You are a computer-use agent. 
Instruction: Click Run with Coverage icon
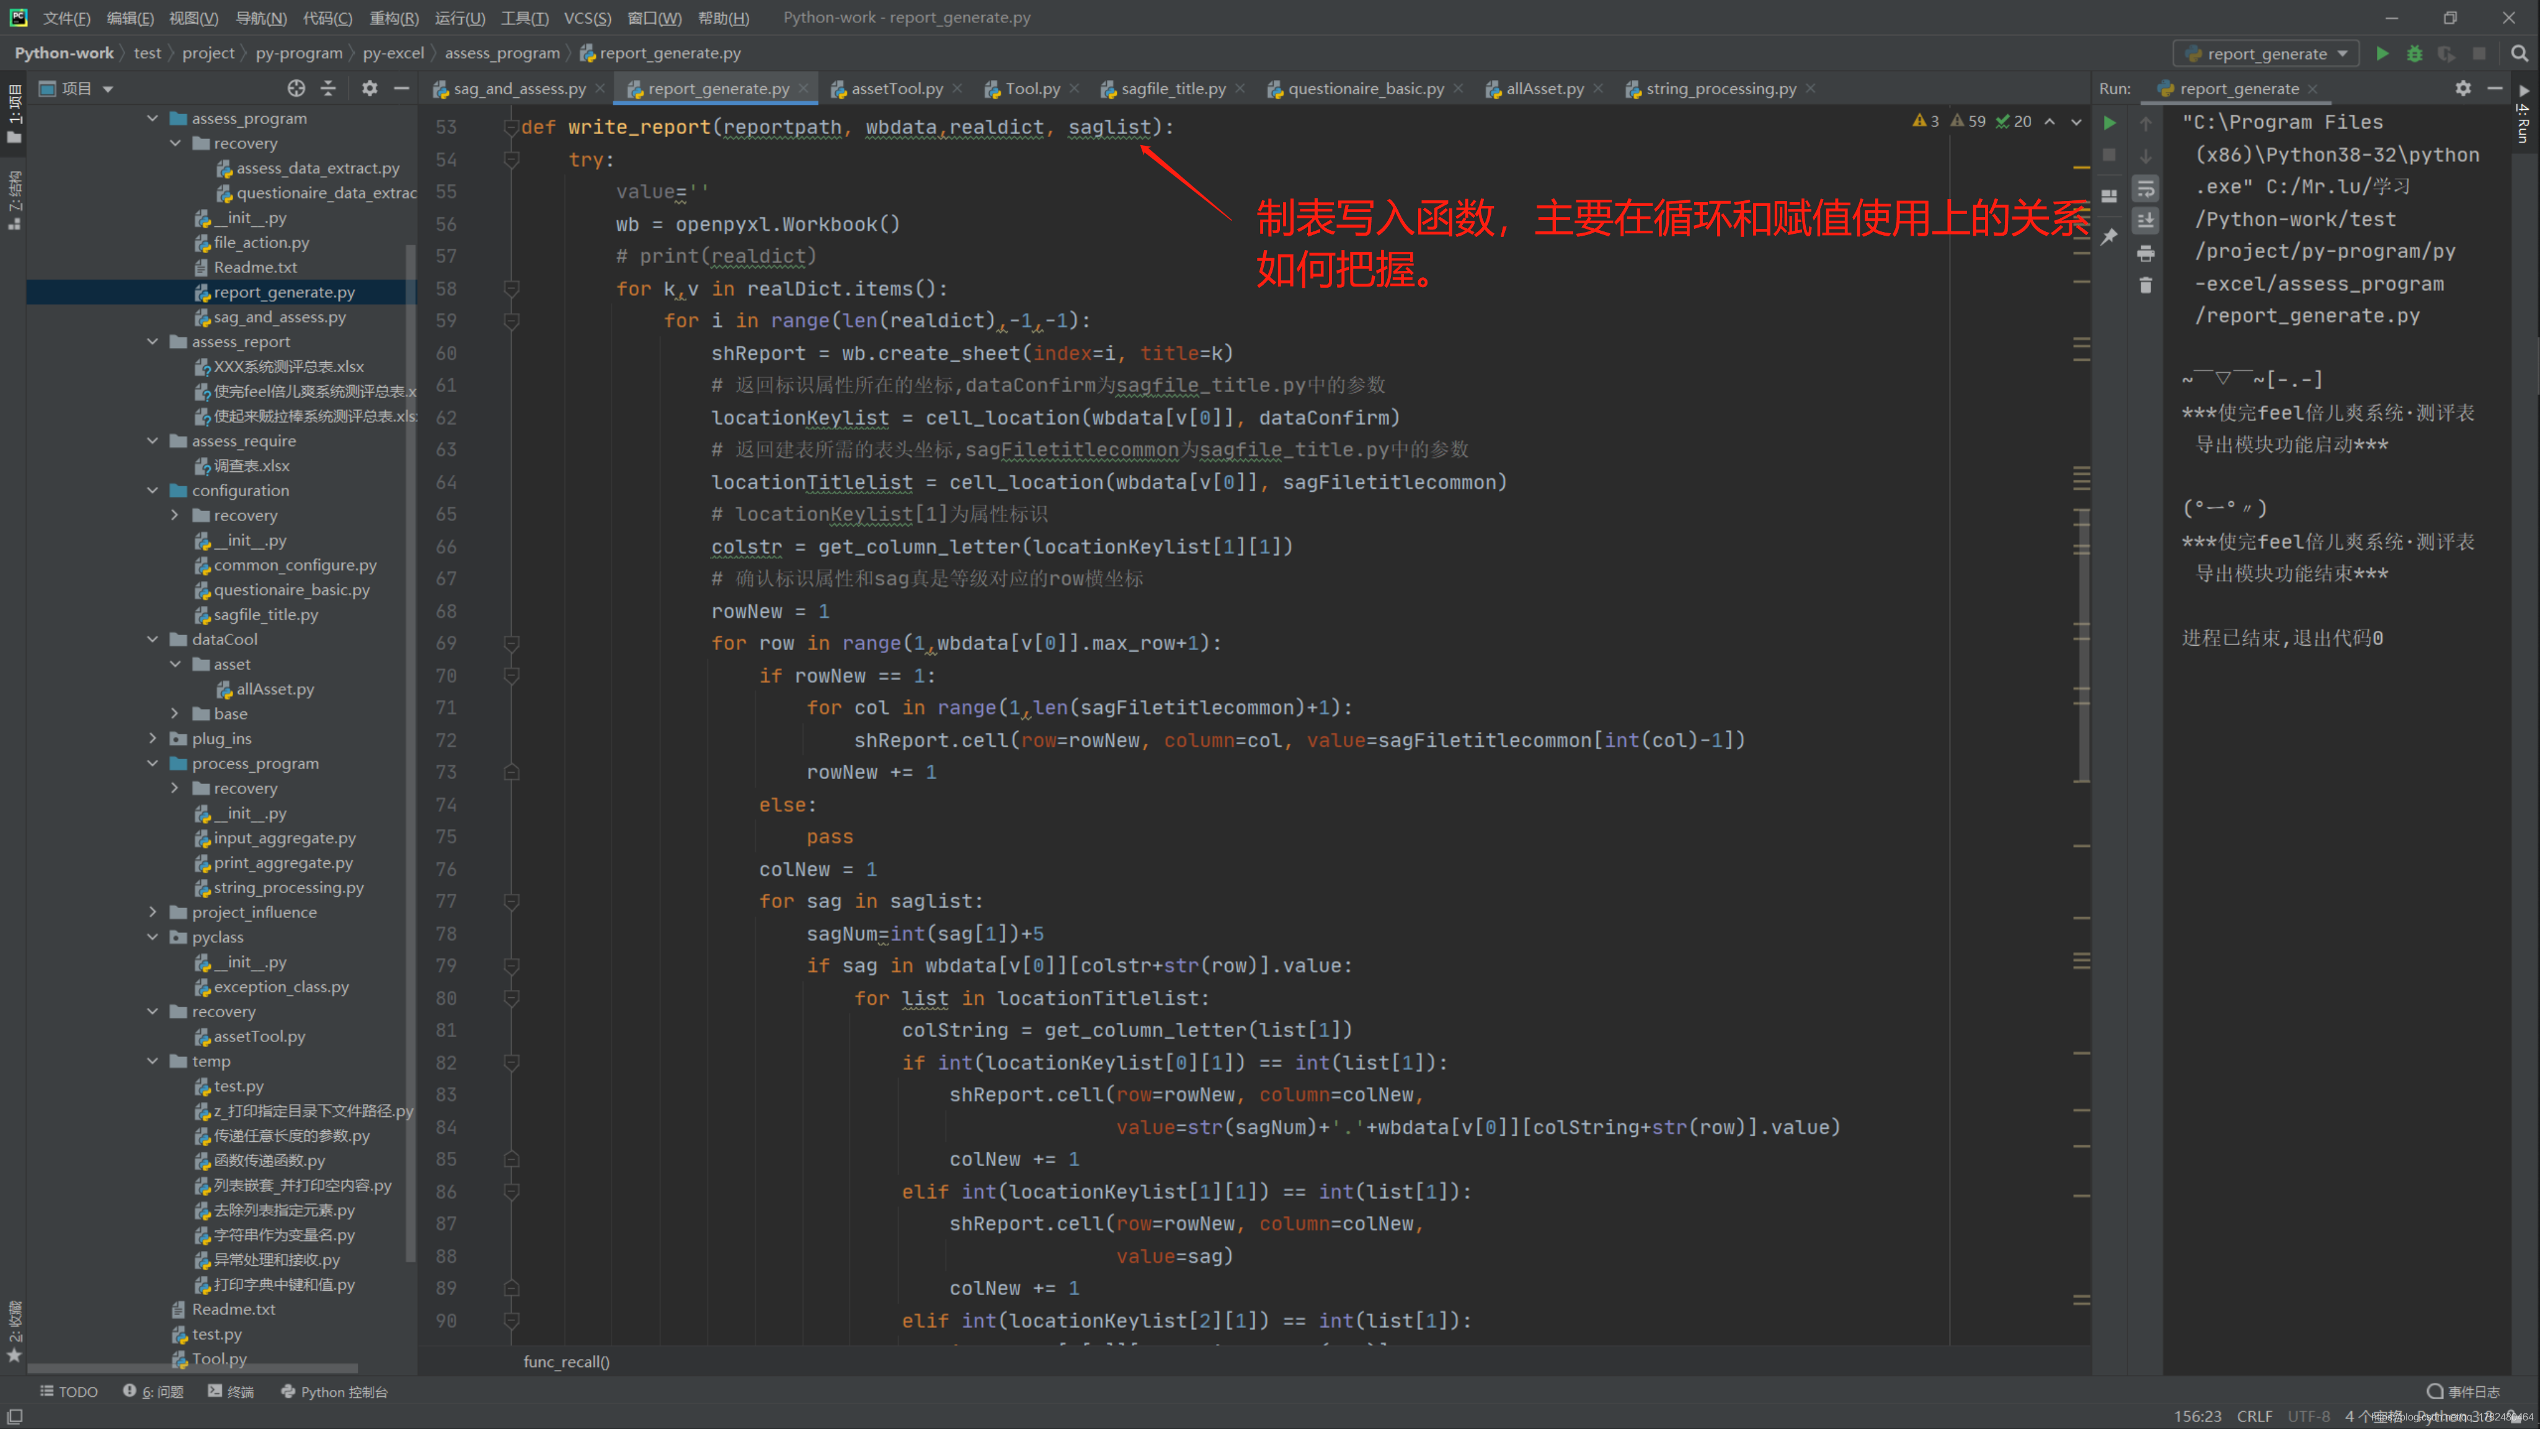(x=2446, y=53)
